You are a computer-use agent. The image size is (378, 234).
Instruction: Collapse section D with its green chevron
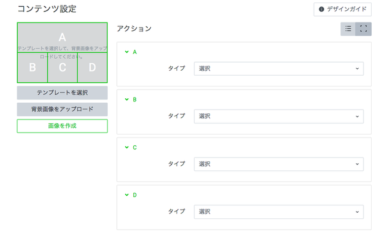(126, 195)
